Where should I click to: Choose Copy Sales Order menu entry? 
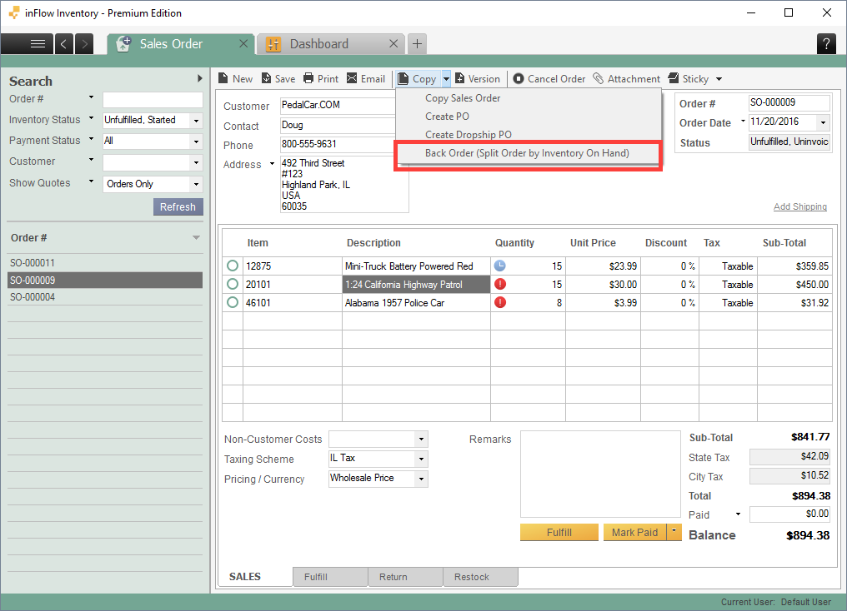tap(463, 98)
